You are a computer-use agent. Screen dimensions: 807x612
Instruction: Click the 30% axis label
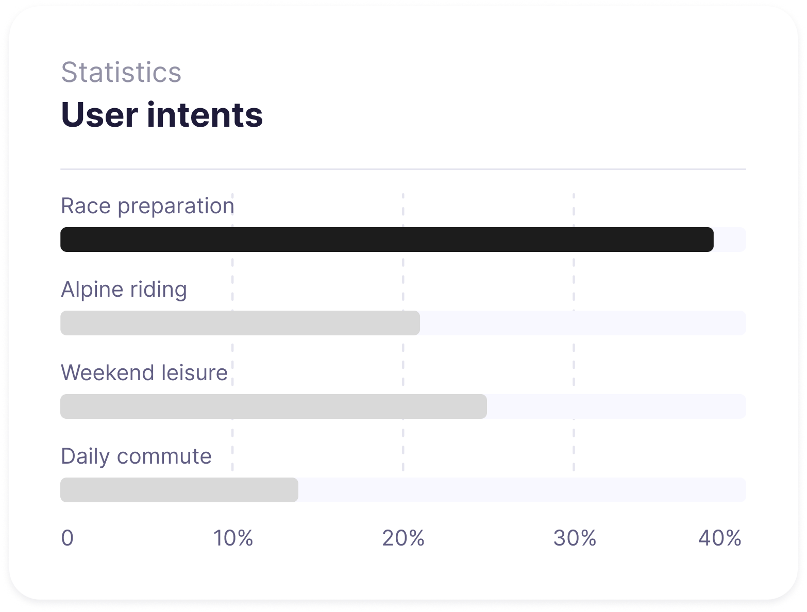click(x=575, y=538)
